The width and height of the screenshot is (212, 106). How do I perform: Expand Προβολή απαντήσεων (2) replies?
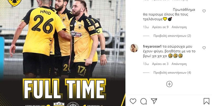(172, 36)
